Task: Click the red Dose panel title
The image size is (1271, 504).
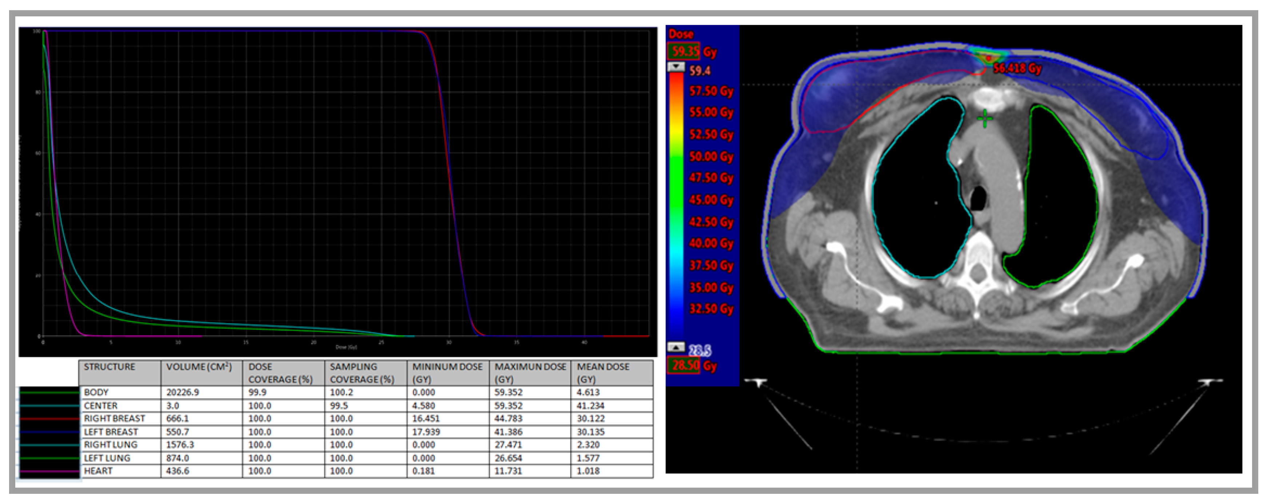Action: 682,33
